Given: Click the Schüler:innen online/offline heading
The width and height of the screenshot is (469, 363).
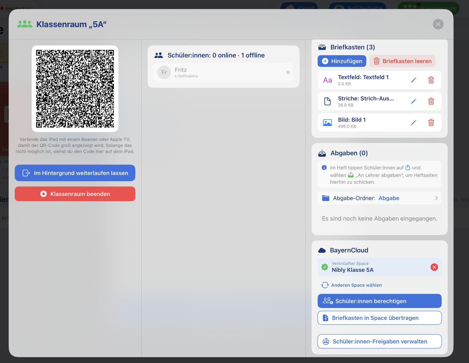Looking at the screenshot, I should pyautogui.click(x=216, y=55).
